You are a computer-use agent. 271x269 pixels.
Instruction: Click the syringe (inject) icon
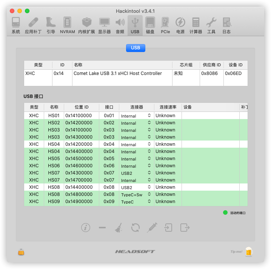(x=152, y=228)
